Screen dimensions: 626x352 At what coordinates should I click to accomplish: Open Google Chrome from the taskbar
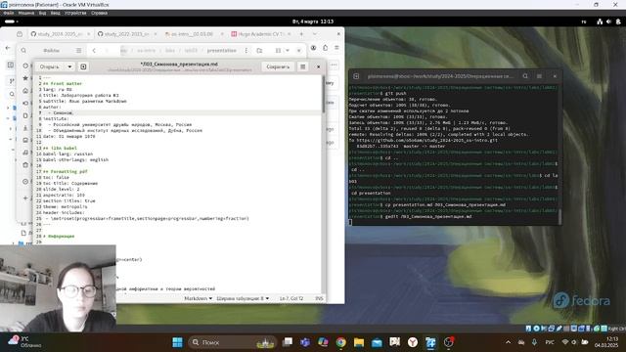click(x=341, y=342)
